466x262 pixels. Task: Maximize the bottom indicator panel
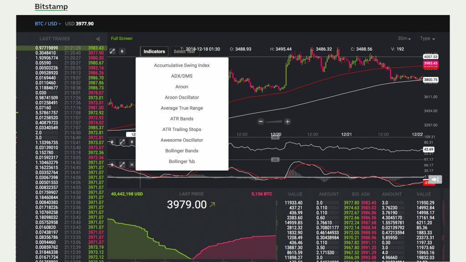(x=122, y=165)
